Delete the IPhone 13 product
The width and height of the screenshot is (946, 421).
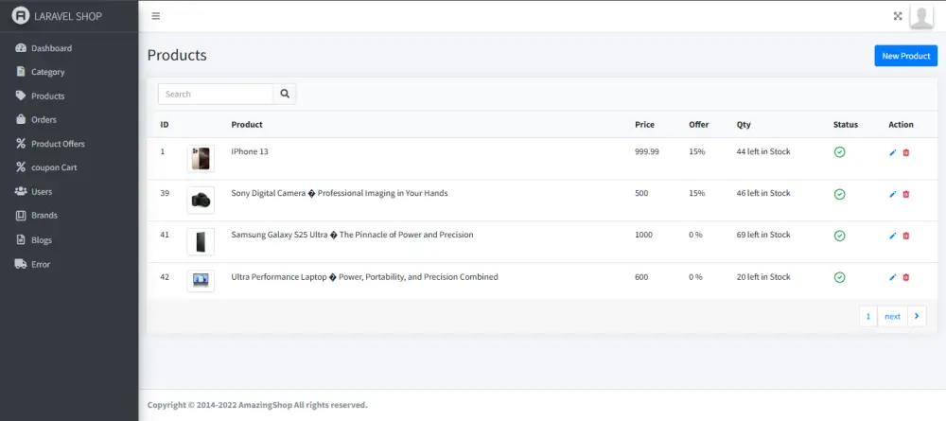click(x=905, y=152)
